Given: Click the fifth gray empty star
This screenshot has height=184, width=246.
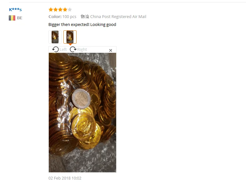Looking at the screenshot, I should (70, 9).
